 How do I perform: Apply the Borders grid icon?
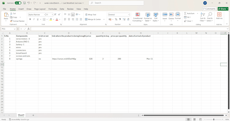click(44, 19)
